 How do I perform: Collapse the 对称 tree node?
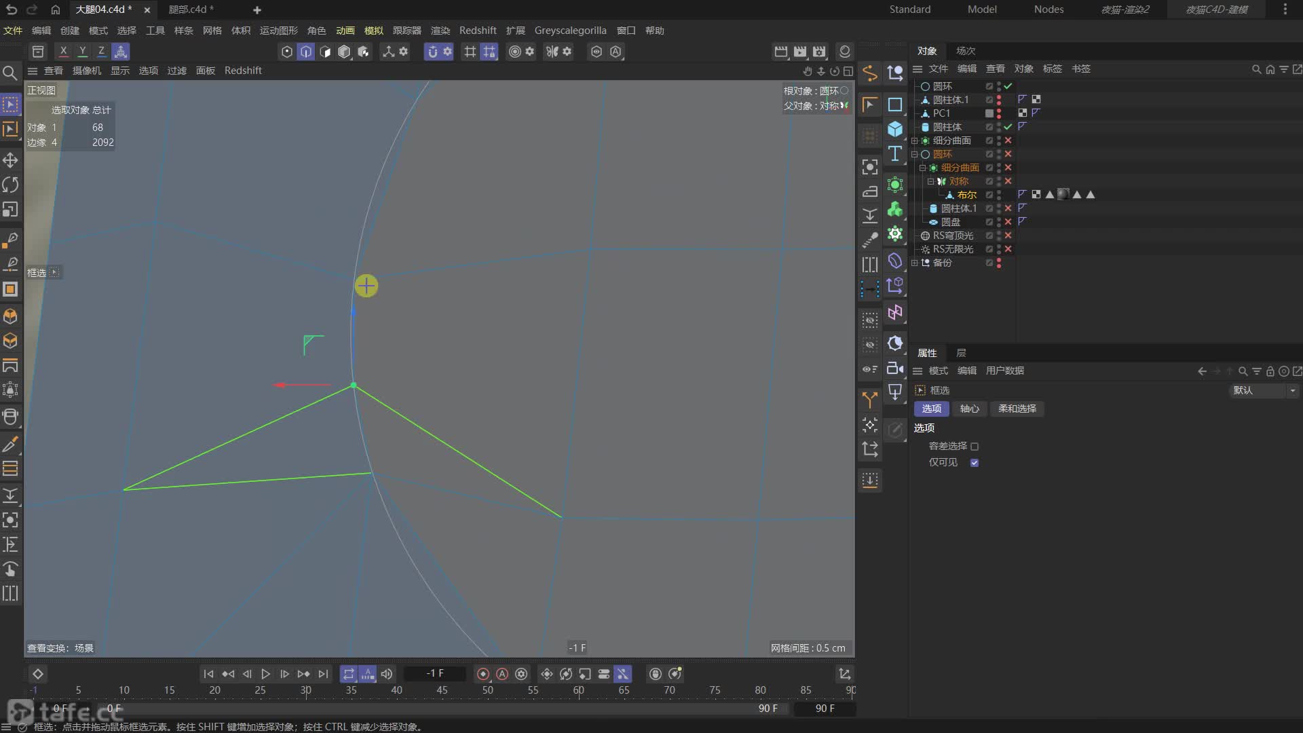click(930, 181)
